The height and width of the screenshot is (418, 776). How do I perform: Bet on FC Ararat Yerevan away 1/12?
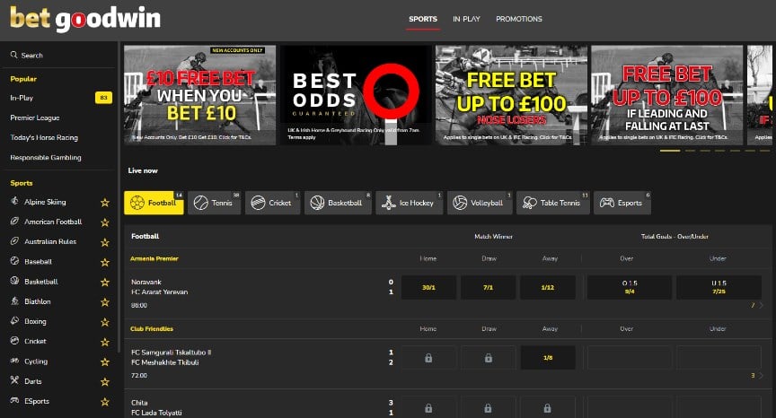tap(547, 288)
